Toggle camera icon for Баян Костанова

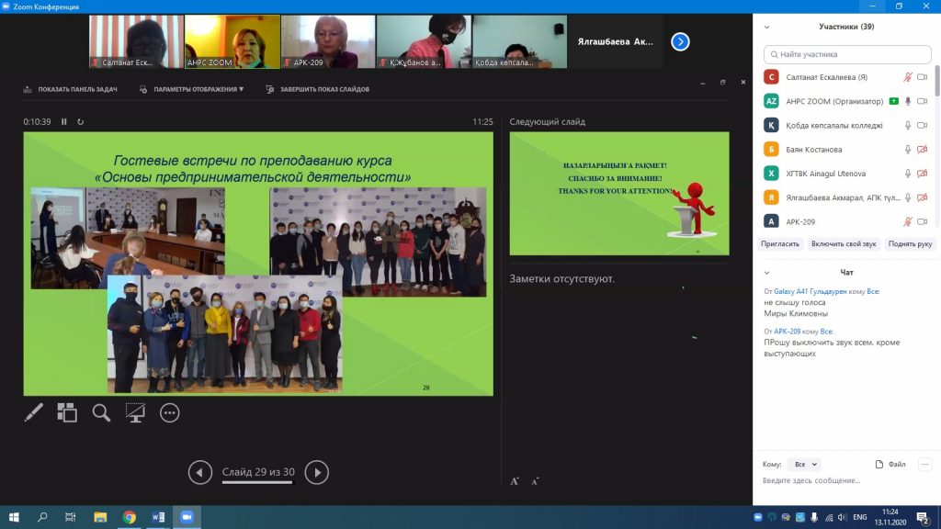[x=923, y=150]
